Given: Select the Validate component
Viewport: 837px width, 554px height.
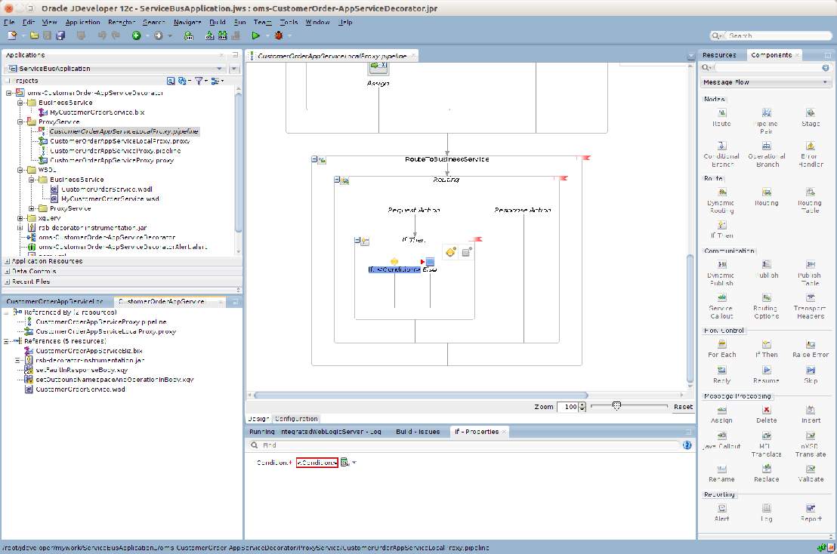Looking at the screenshot, I should (811, 473).
